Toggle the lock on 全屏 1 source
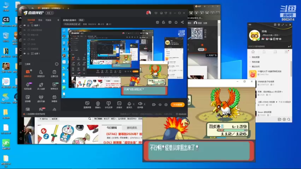This screenshot has height=169, width=301. (x=28, y=54)
